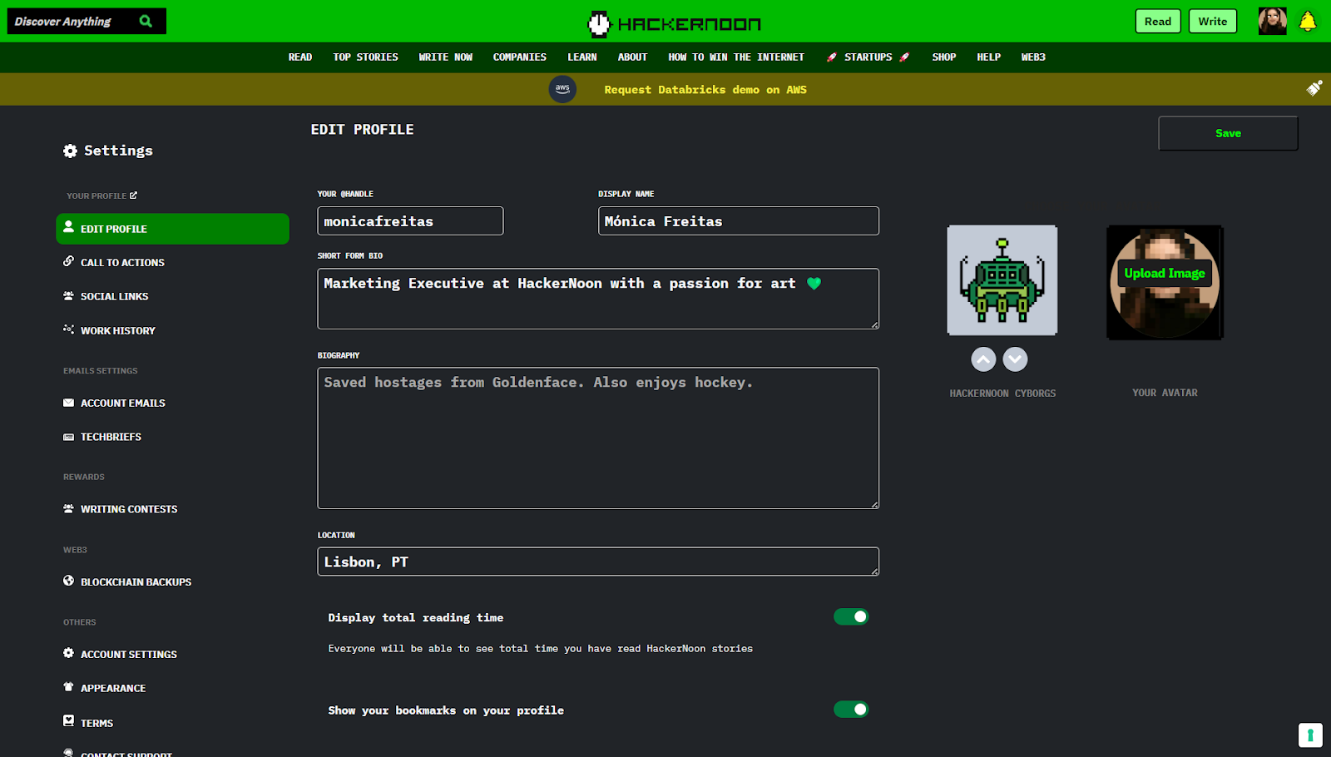Click the Location input field
Image resolution: width=1331 pixels, height=757 pixels.
pyautogui.click(x=598, y=562)
